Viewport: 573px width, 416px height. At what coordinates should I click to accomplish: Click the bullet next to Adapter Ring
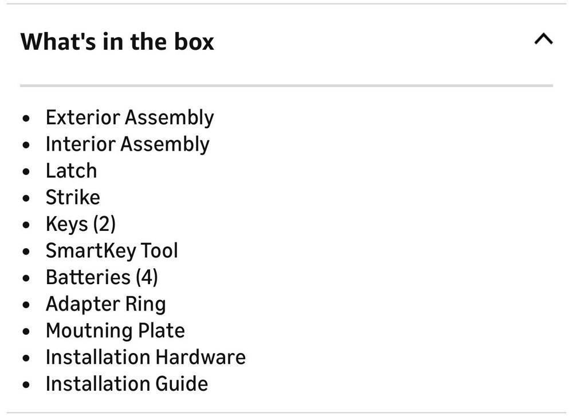tap(26, 305)
